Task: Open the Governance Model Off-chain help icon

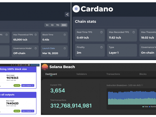Action: pyautogui.click(x=36, y=48)
